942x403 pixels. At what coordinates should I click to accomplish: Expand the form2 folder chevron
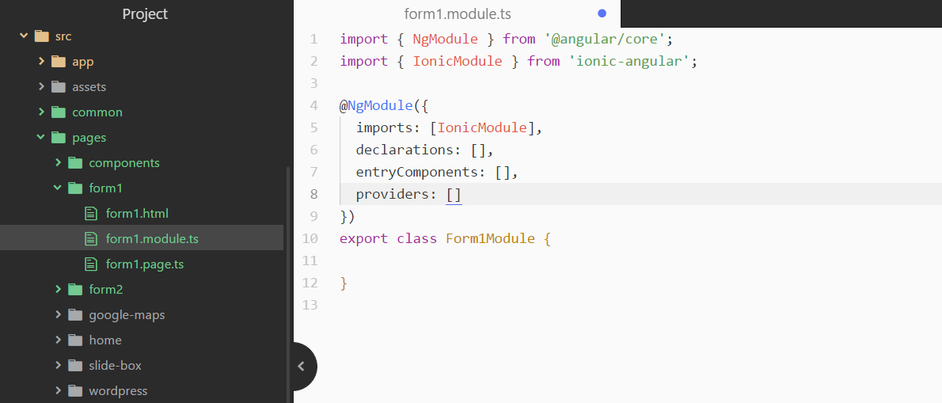coord(58,290)
